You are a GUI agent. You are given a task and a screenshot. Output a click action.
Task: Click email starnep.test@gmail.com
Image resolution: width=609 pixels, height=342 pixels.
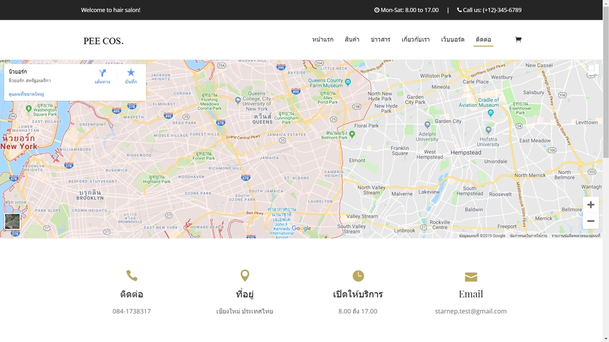pyautogui.click(x=471, y=311)
